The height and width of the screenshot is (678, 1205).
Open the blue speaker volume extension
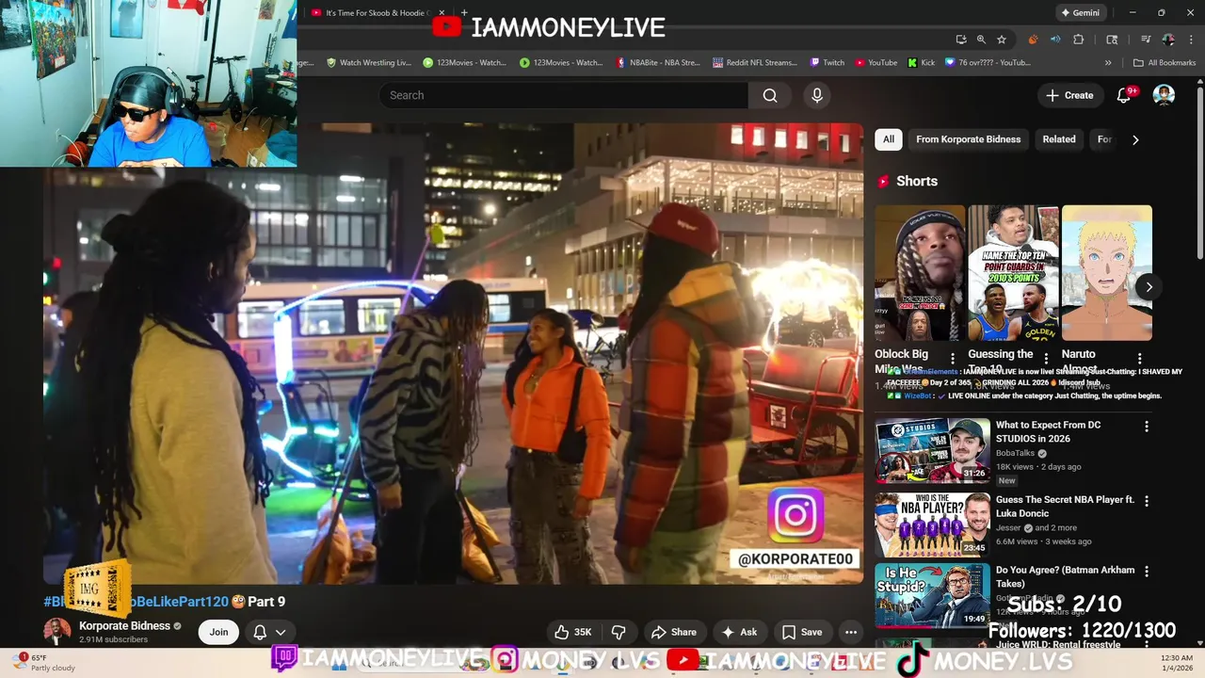coord(1055,40)
